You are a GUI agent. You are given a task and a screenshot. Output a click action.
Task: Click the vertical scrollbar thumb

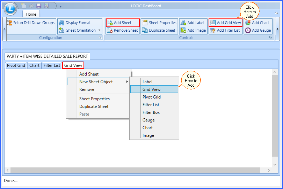(275, 116)
